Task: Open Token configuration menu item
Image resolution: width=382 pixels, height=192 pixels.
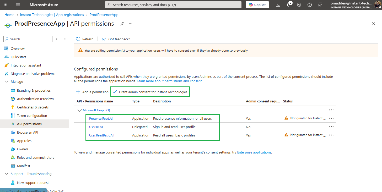Action: [32, 116]
